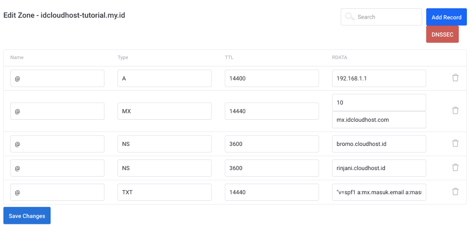The width and height of the screenshot is (473, 226).
Task: Edit TTL of the bromo NS record
Action: 272,144
